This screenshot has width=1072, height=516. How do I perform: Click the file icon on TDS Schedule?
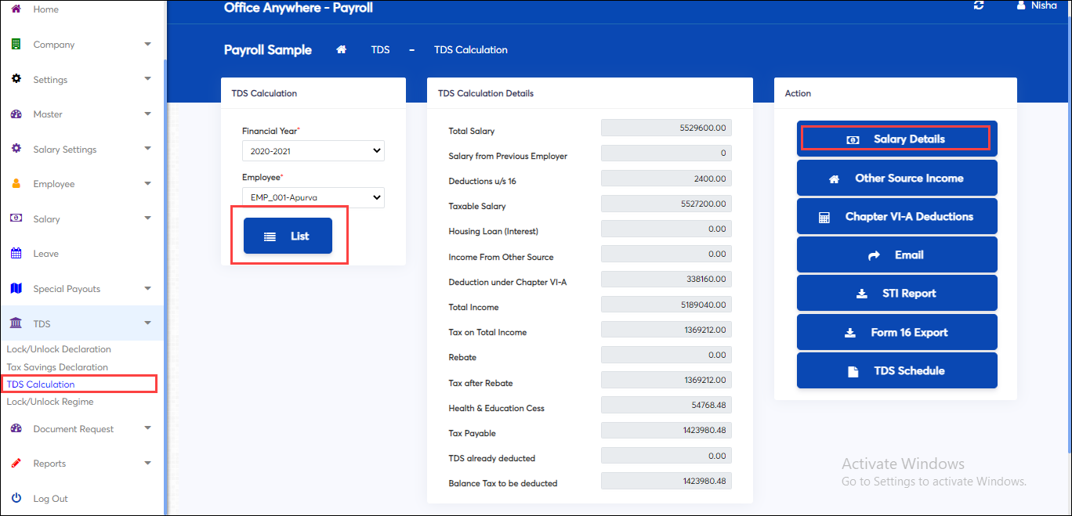(x=853, y=371)
